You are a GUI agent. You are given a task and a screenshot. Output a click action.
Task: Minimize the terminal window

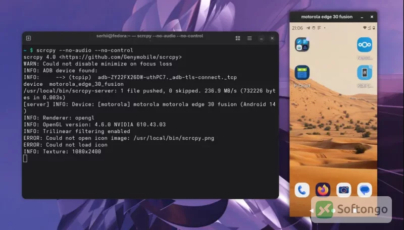pyautogui.click(x=261, y=38)
